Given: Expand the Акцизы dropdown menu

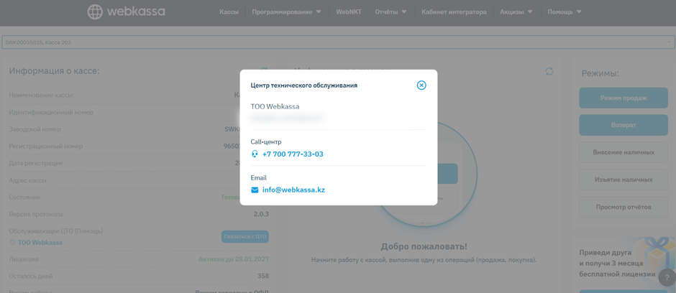Looking at the screenshot, I should pos(516,12).
